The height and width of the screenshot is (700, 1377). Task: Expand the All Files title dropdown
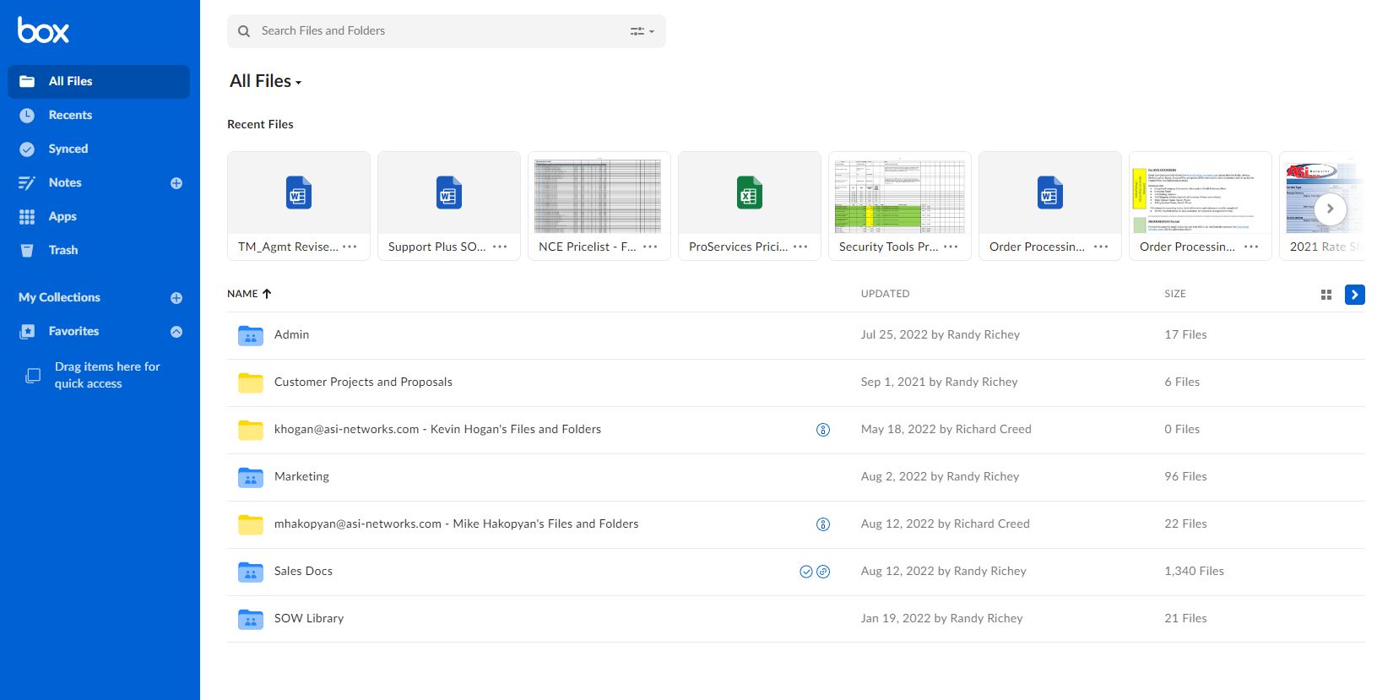click(265, 81)
